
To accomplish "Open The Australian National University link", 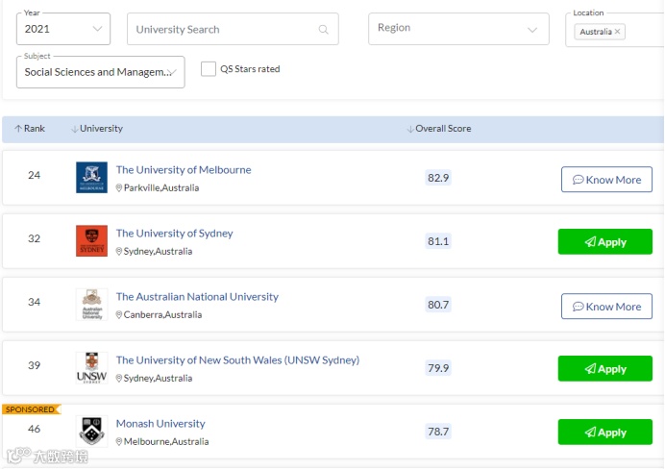I will 197,297.
